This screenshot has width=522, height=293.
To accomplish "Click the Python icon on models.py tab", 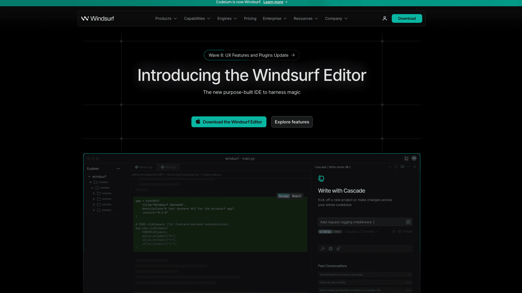I will (x=136, y=167).
